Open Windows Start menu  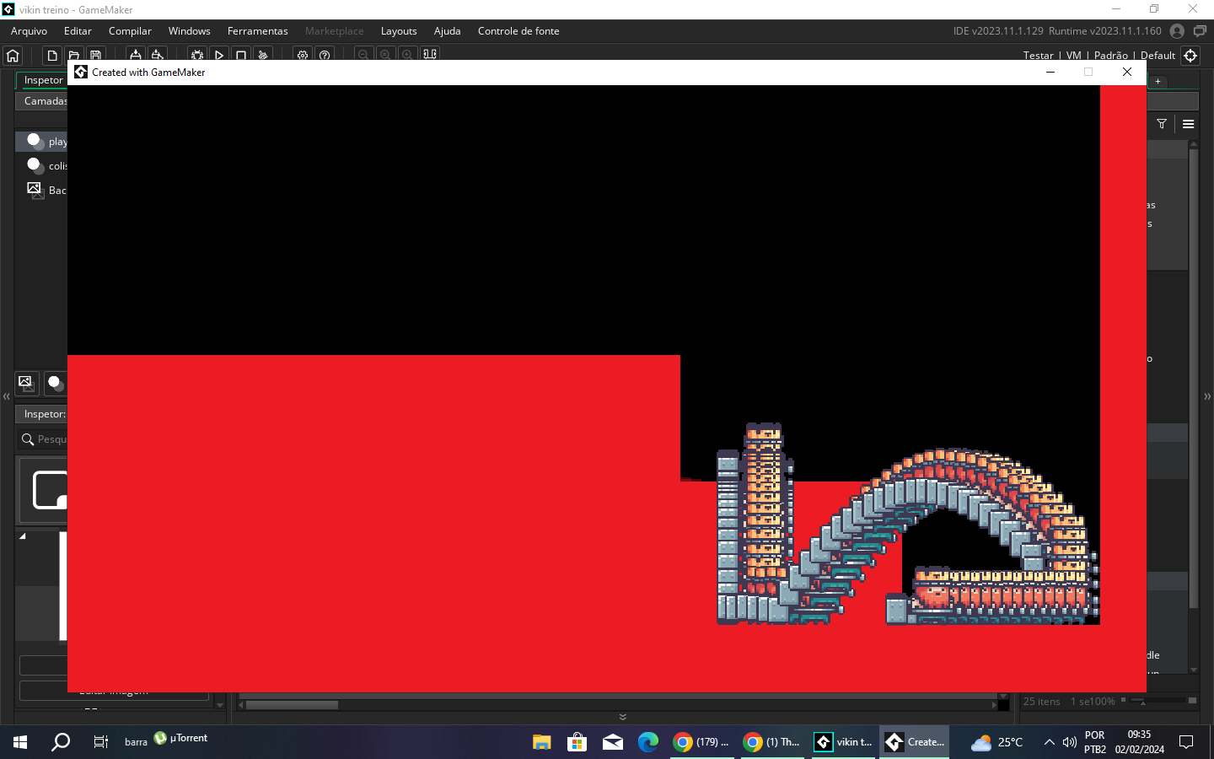(x=20, y=742)
